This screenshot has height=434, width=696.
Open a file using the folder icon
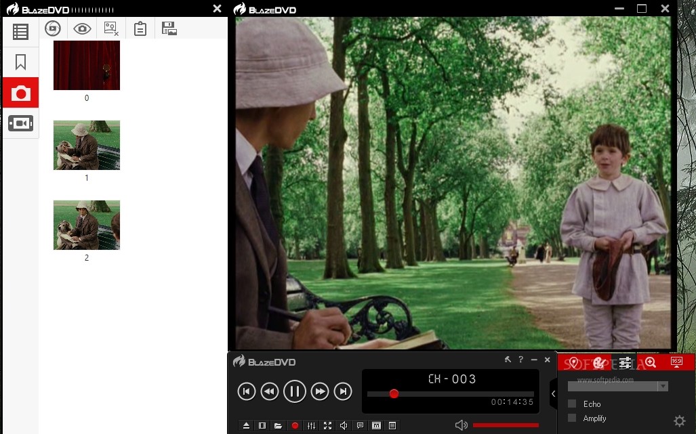pyautogui.click(x=279, y=426)
